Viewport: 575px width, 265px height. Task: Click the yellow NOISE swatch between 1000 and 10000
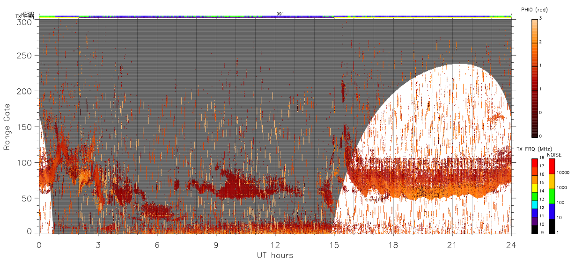(552, 181)
